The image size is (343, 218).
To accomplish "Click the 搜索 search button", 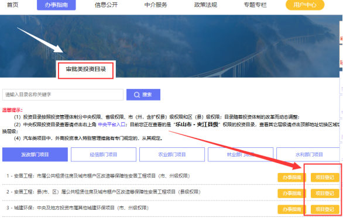I will tap(143, 95).
